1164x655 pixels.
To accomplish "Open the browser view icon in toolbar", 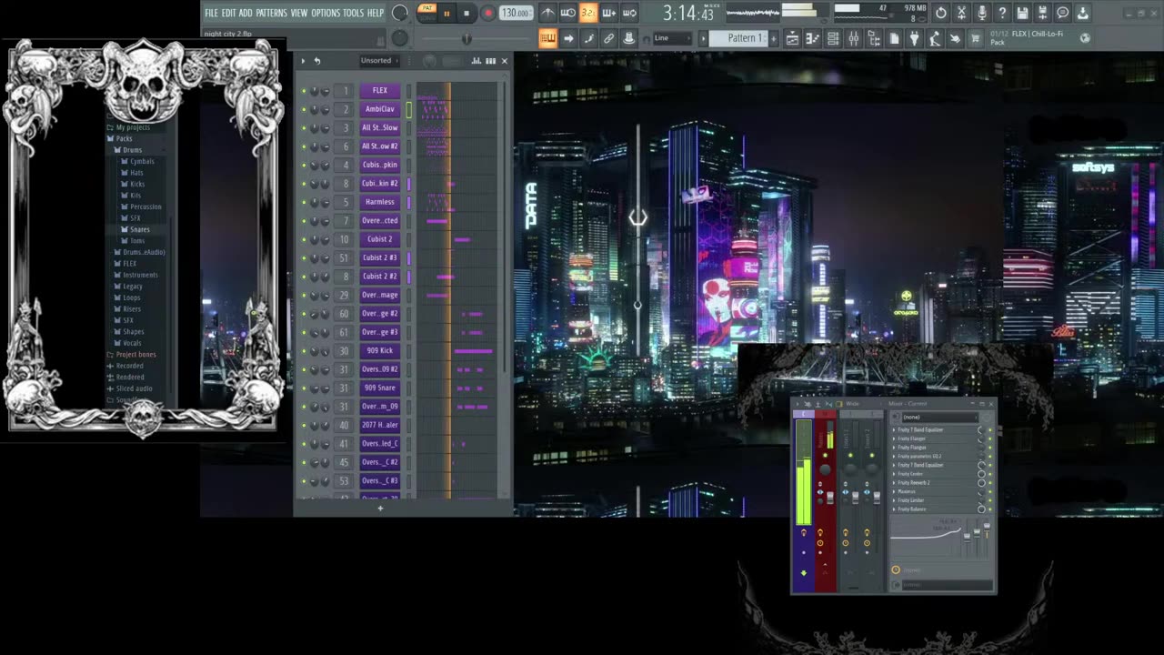I will pyautogui.click(x=874, y=38).
